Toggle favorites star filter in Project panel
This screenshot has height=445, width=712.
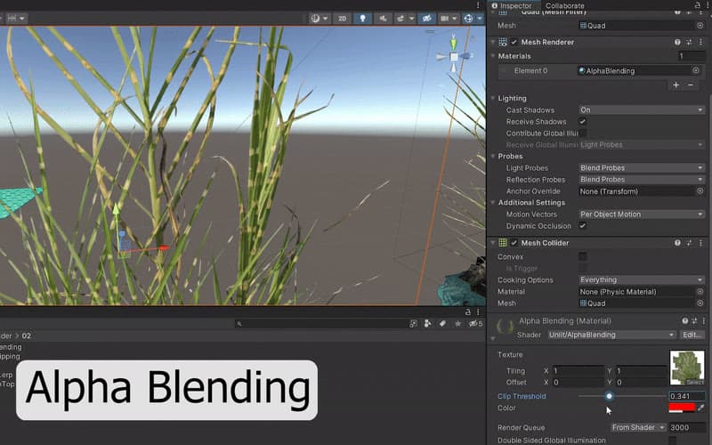point(457,323)
